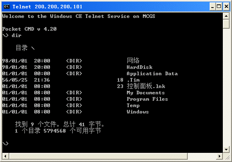This screenshot has width=232, height=162.
Task: Click the Program Files directory entry
Action: [x=147, y=99]
